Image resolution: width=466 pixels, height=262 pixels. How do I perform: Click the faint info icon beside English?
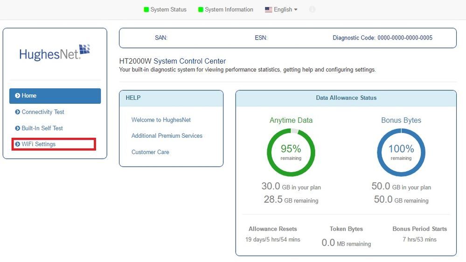point(312,9)
